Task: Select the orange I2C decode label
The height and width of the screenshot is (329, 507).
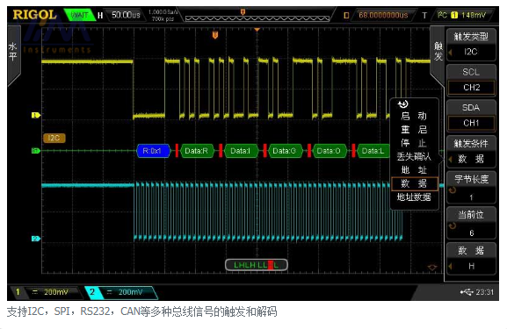Action: point(54,139)
